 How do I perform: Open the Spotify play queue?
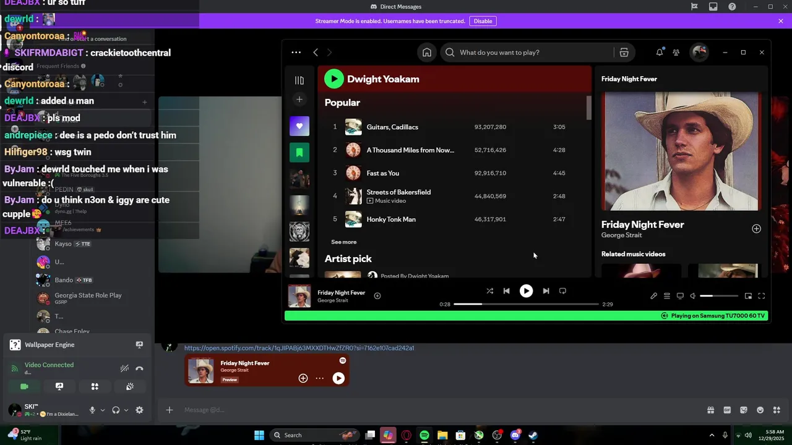666,296
